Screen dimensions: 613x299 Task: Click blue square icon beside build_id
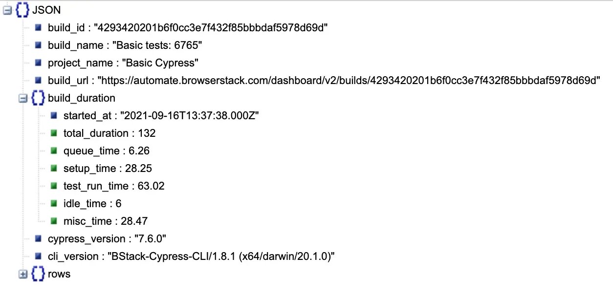[x=38, y=28]
